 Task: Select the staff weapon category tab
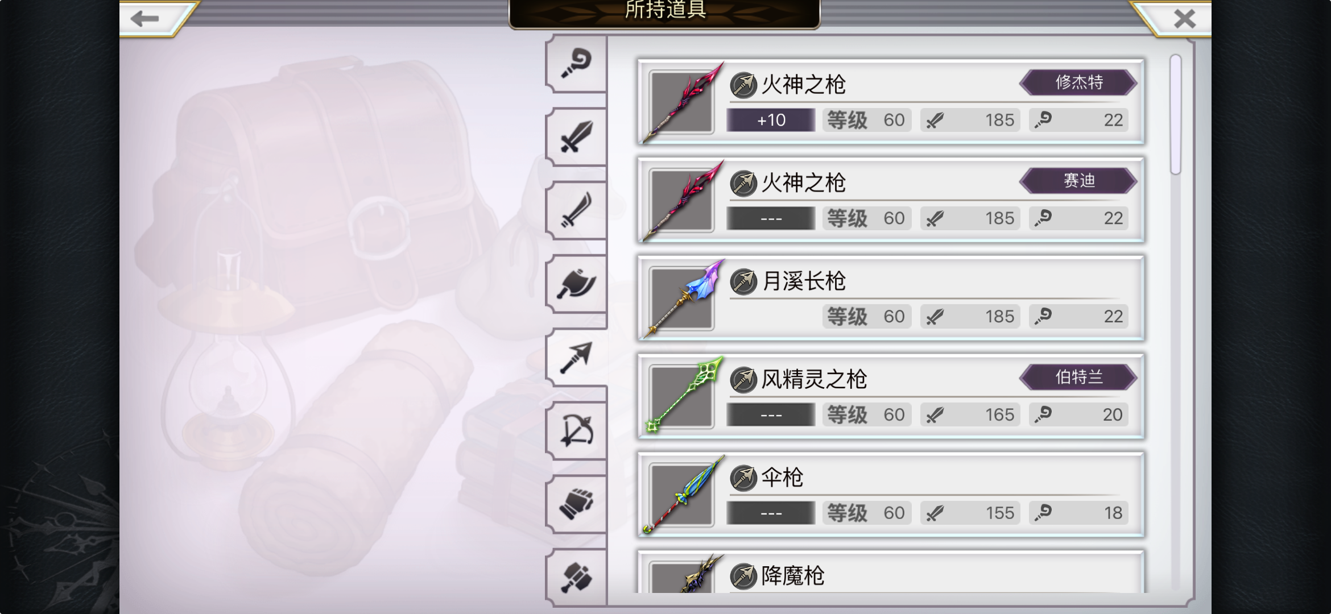pos(576,64)
